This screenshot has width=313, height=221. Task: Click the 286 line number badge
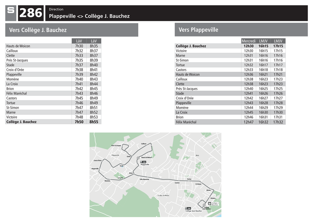[x=31, y=13]
